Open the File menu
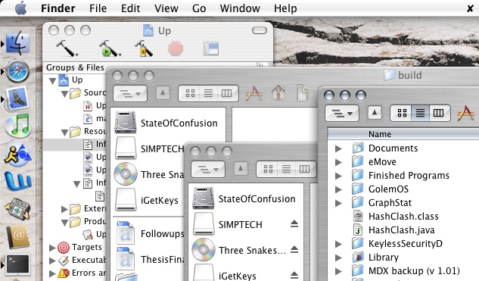 [x=98, y=8]
